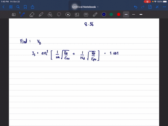Screen dimensions: 168x126
Task: Select the first selected stroke thickness
Action: point(126,14)
